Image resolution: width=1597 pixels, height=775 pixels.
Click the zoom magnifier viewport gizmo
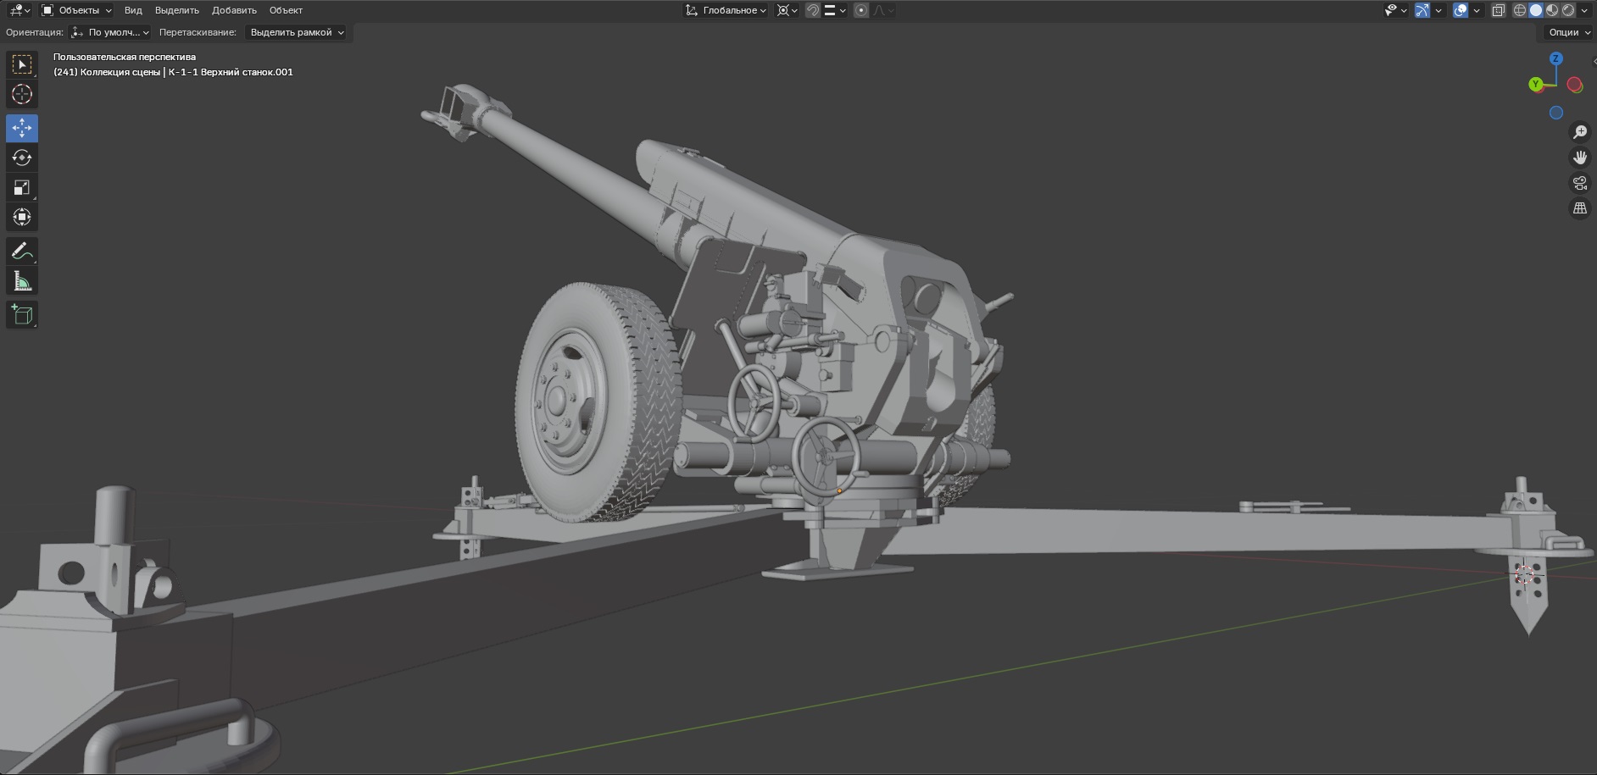tap(1580, 132)
